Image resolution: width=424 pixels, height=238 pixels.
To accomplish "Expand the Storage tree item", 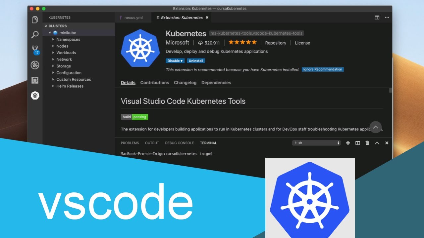I will [x=53, y=66].
